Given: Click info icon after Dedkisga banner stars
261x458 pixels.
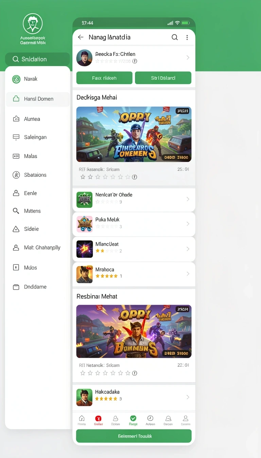Looking at the screenshot, I should click(135, 177).
